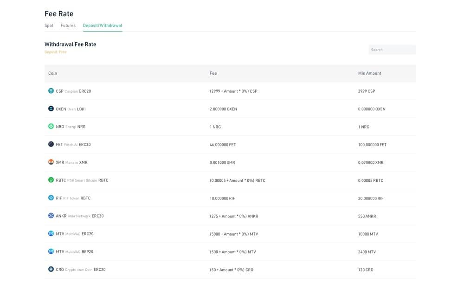Click the ANKR Network coin icon
Screen dimensions: 464x283
click(51, 216)
